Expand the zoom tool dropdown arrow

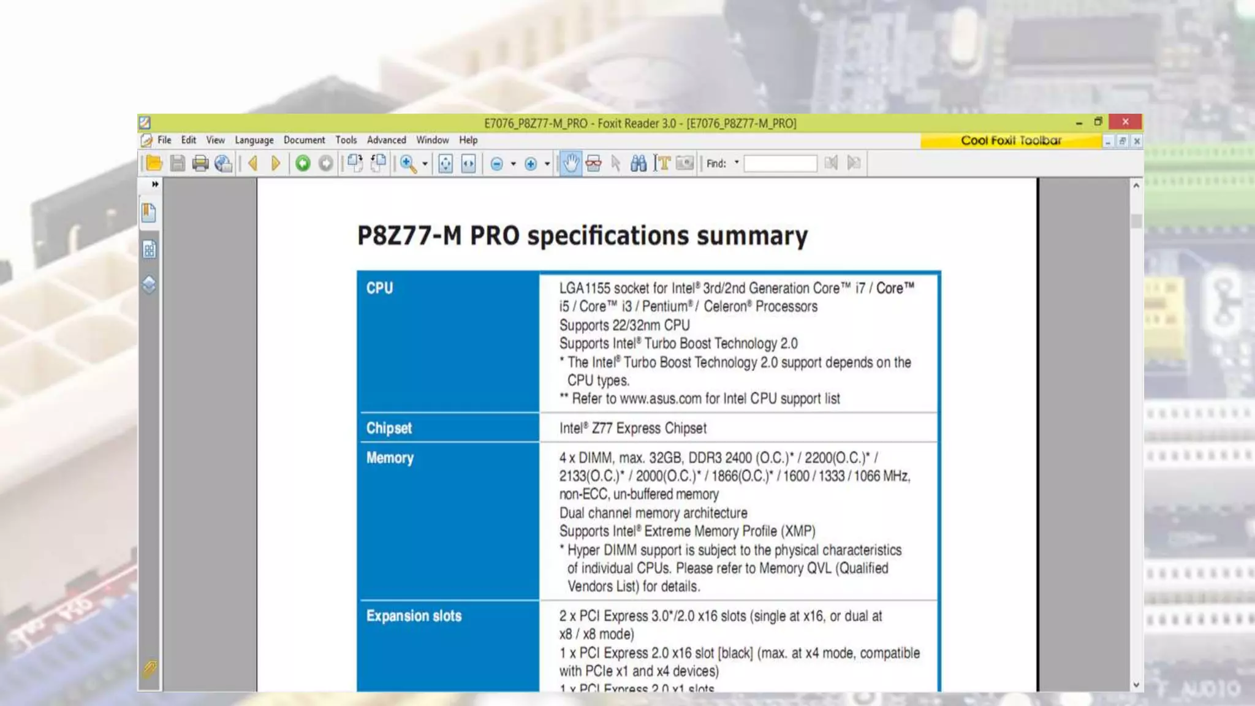click(425, 164)
